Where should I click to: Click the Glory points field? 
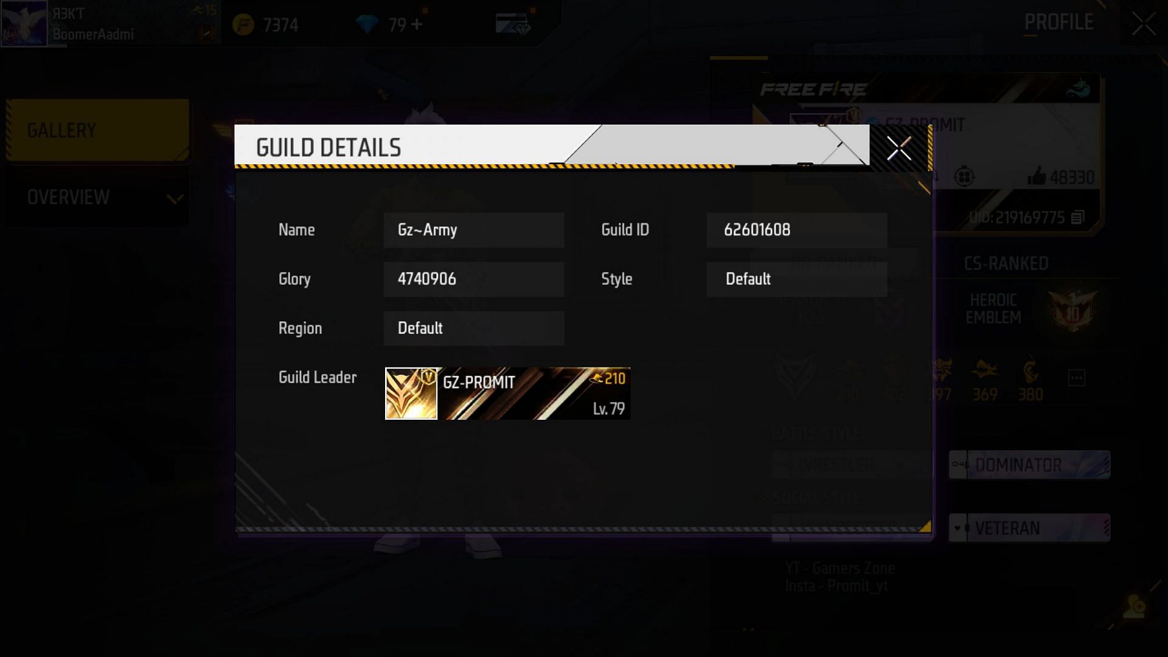[473, 279]
